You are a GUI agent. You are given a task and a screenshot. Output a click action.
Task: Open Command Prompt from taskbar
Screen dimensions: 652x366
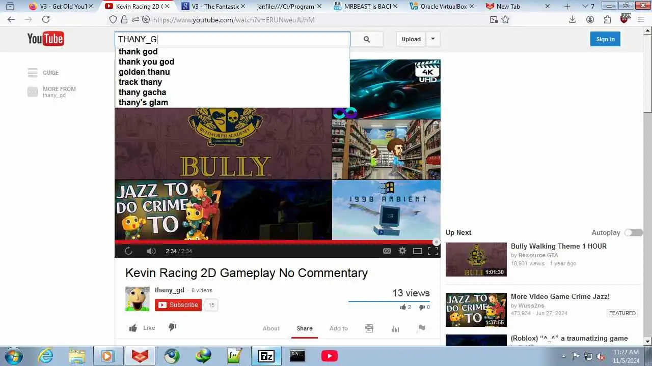click(x=297, y=356)
